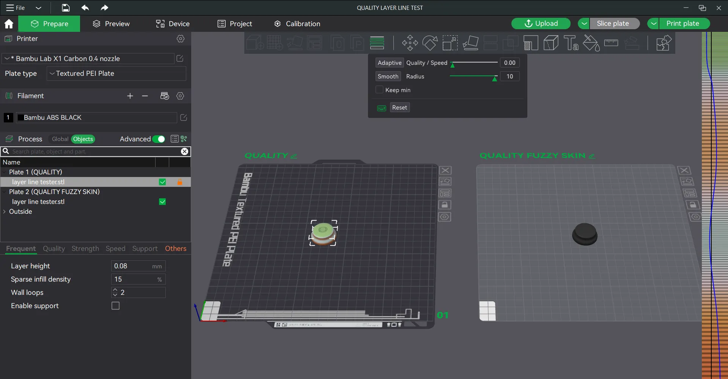Enable the Keep min checkbox
728x379 pixels.
click(379, 90)
